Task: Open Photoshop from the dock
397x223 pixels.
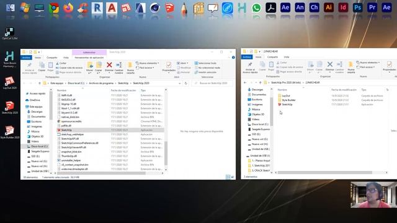Action: tap(357, 8)
